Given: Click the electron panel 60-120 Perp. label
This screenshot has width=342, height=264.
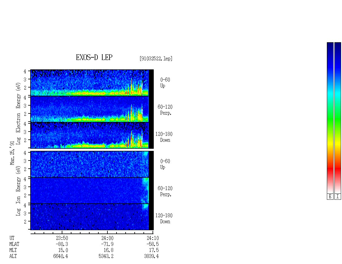Looking at the screenshot, I should tap(165, 110).
